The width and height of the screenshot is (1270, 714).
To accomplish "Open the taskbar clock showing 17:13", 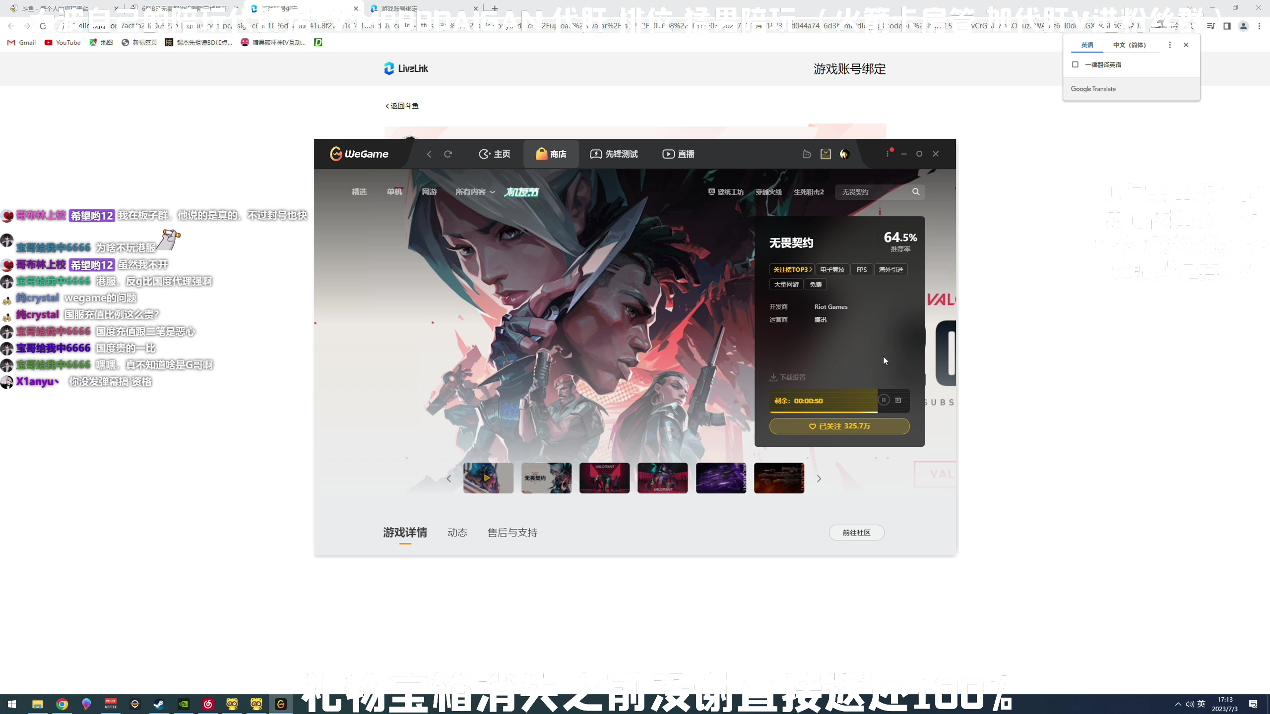I will 1225,704.
